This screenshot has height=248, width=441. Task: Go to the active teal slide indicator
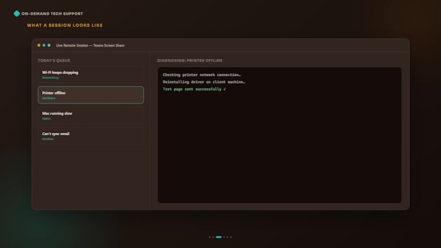(219, 237)
